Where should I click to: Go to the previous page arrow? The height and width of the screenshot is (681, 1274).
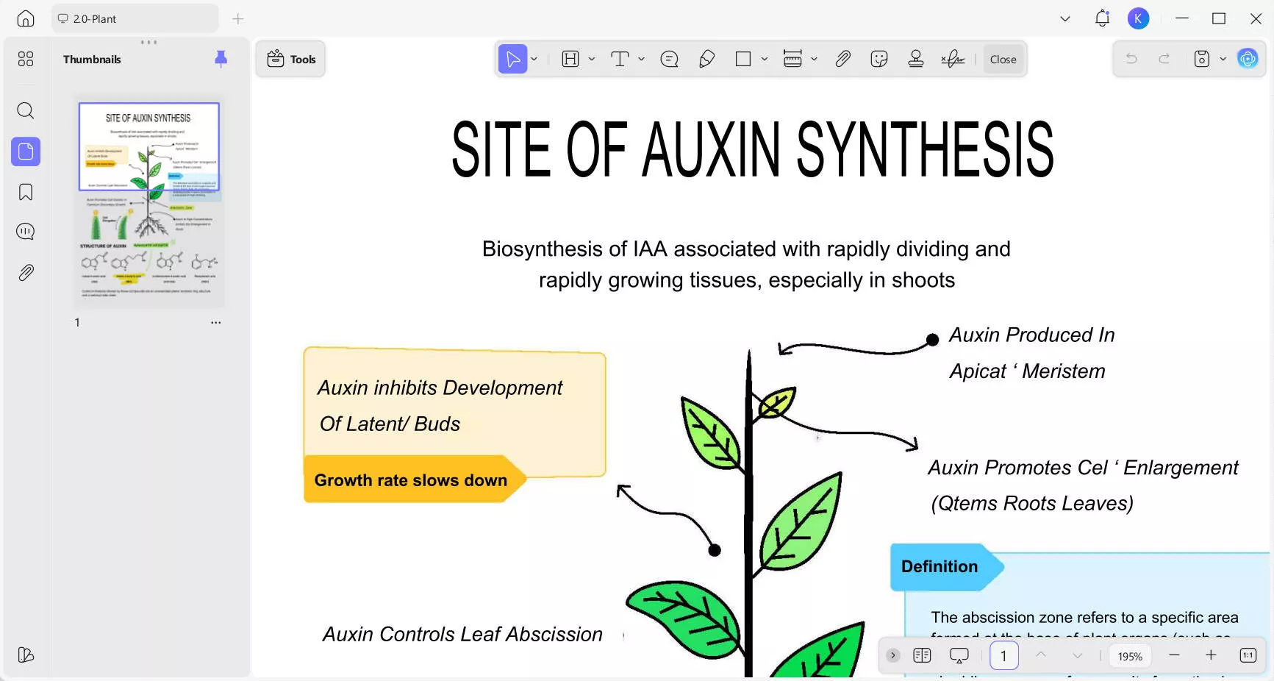coord(1041,655)
